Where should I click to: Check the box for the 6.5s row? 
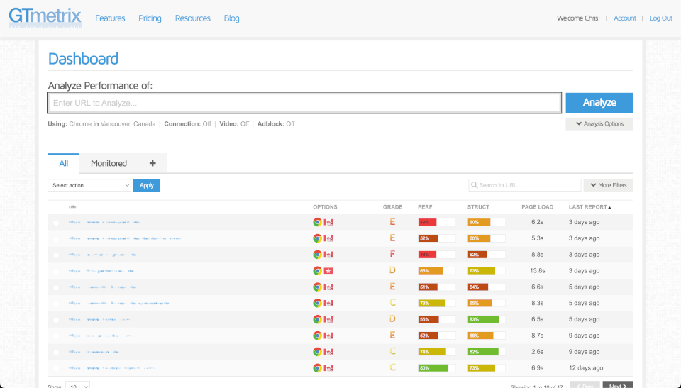55,320
